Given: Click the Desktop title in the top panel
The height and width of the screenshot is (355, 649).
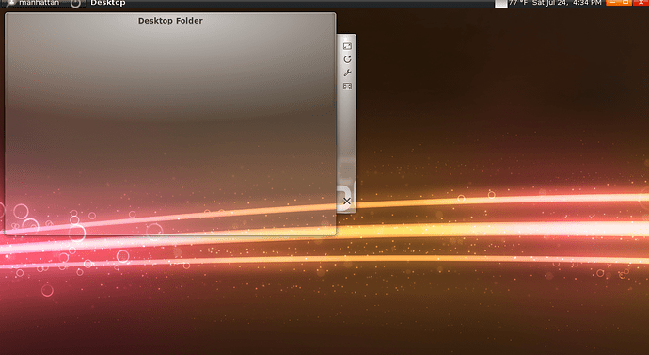Looking at the screenshot, I should [x=108, y=3].
